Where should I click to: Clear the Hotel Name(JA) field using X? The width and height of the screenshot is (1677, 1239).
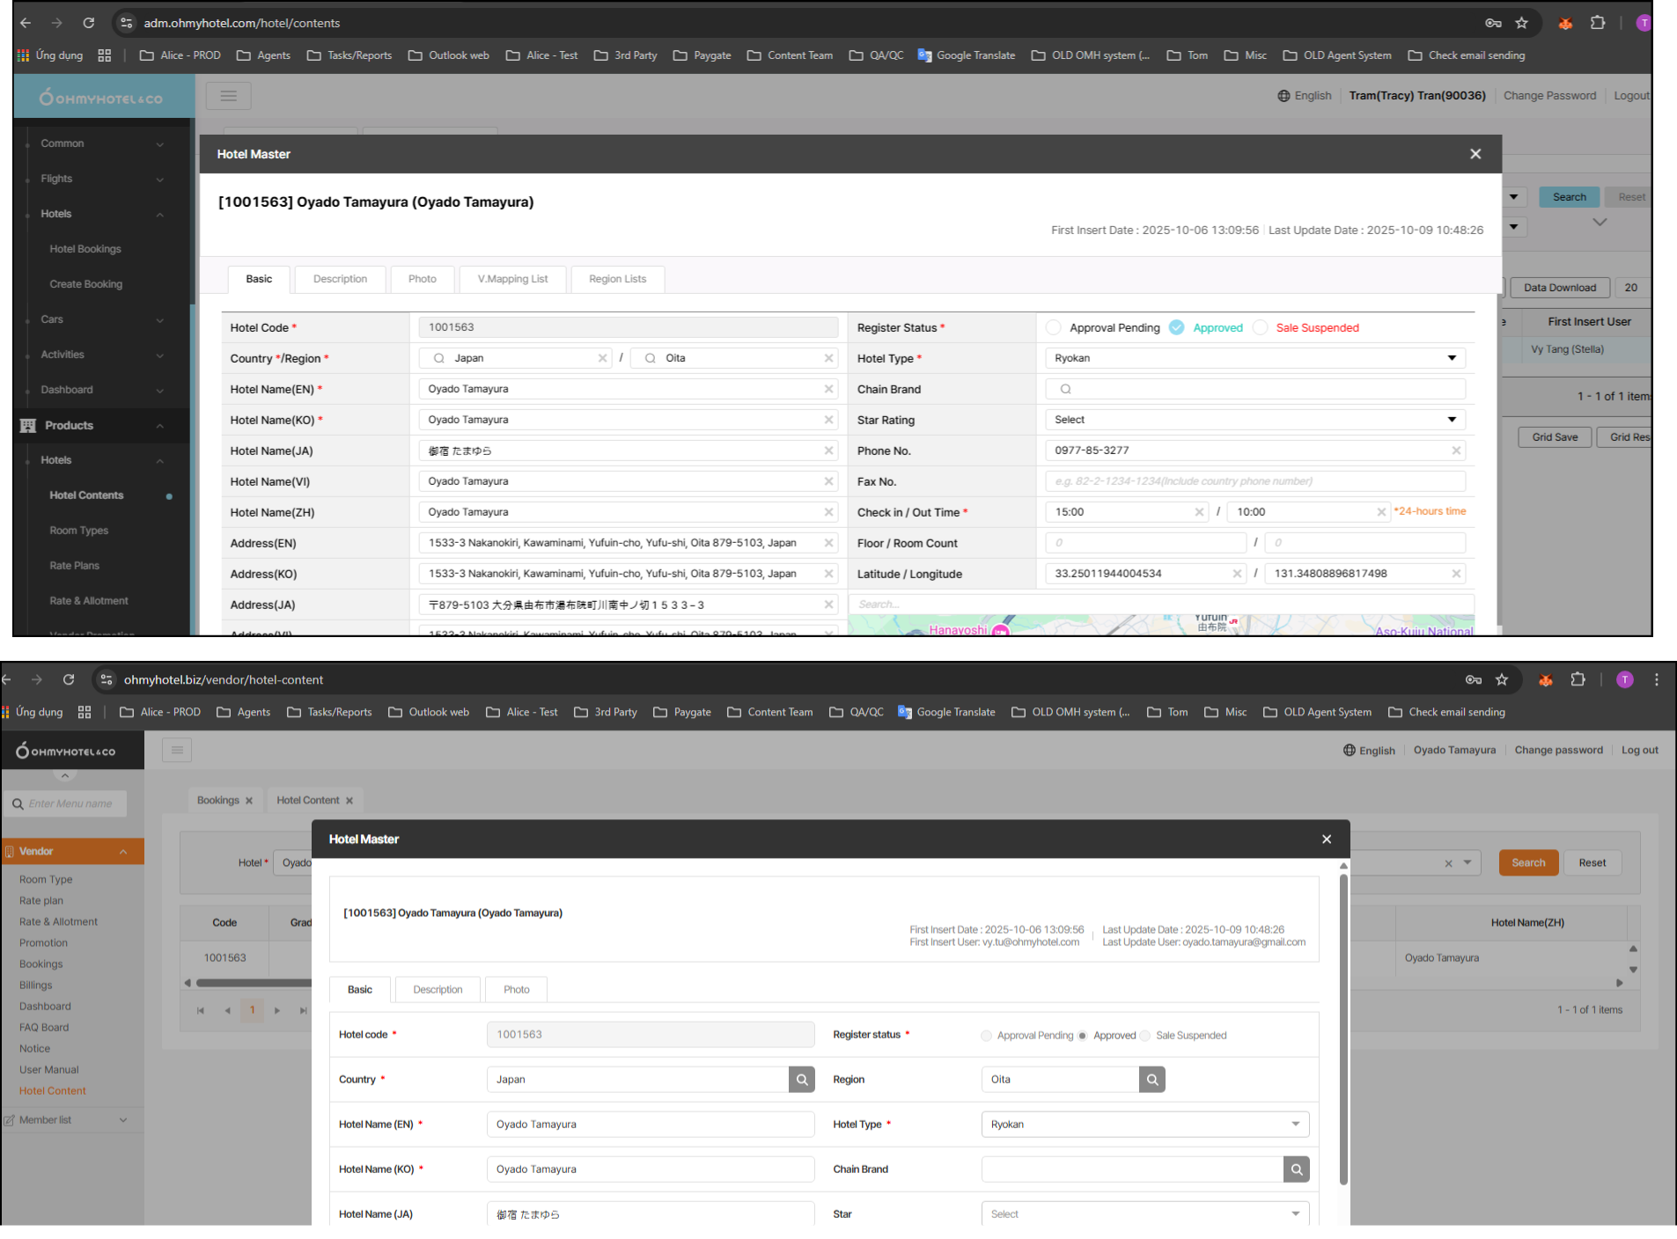point(828,451)
